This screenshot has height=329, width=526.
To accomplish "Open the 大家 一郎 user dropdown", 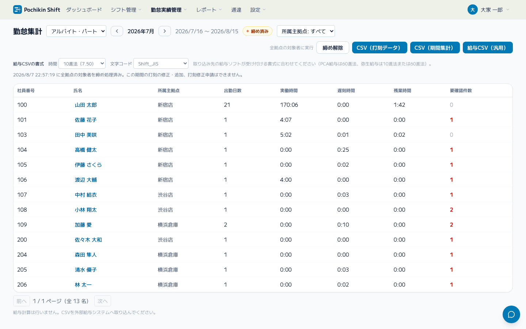I will [x=488, y=10].
